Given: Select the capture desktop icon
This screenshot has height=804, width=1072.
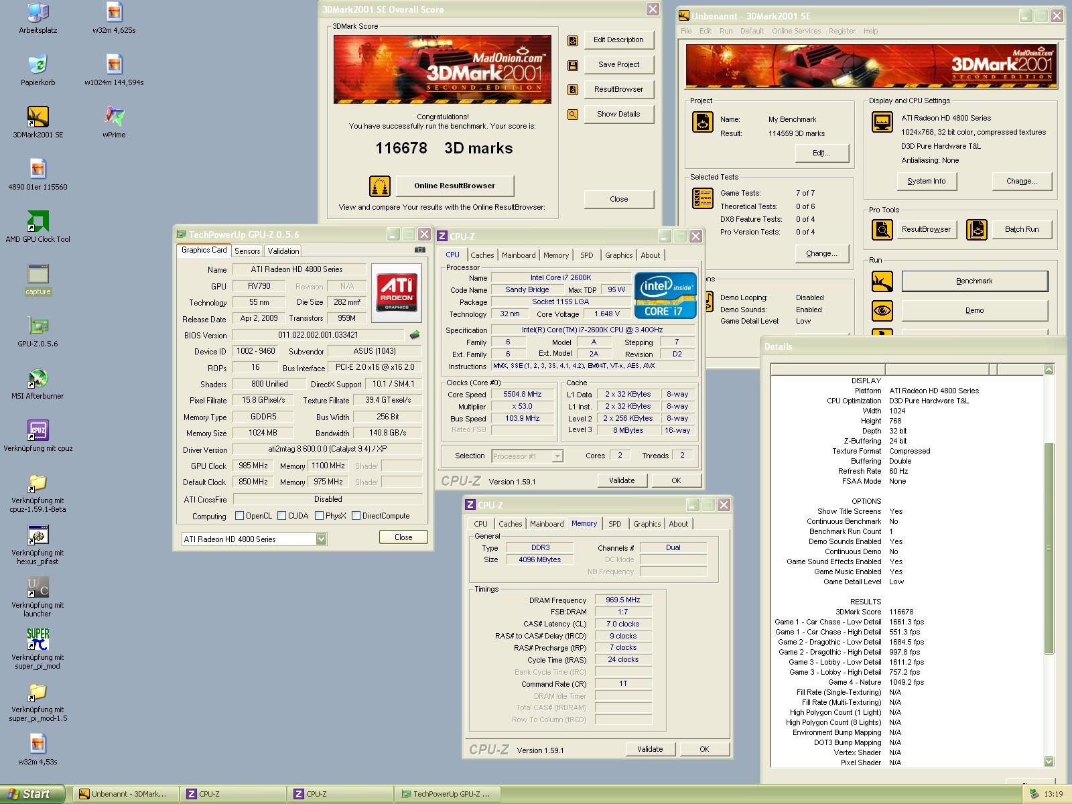Looking at the screenshot, I should tap(38, 280).
